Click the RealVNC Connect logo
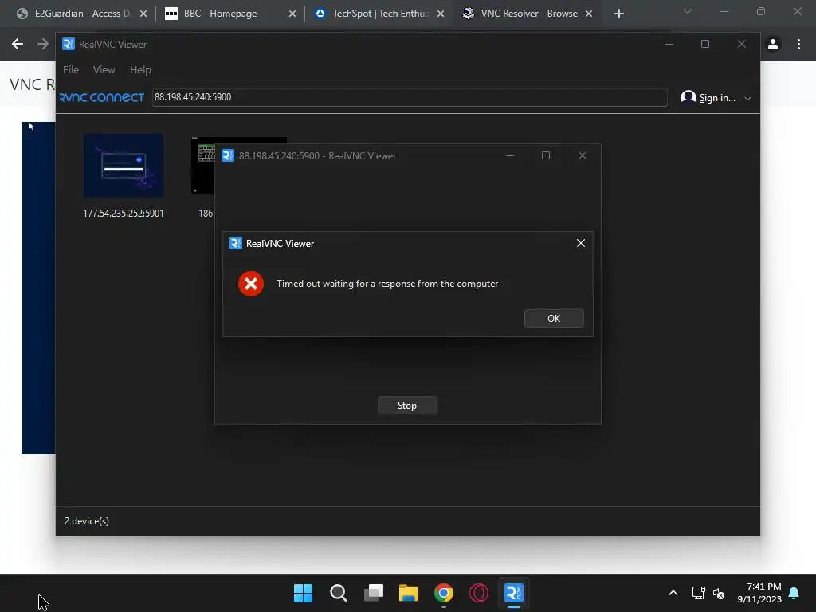 101,97
